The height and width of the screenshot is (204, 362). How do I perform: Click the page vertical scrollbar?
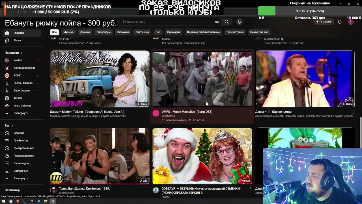click(x=360, y=133)
